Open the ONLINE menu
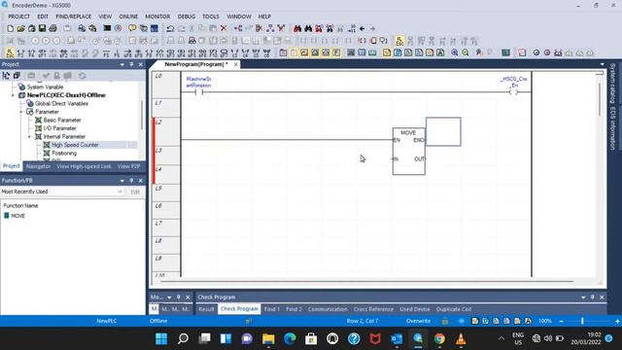The height and width of the screenshot is (350, 622). [128, 17]
